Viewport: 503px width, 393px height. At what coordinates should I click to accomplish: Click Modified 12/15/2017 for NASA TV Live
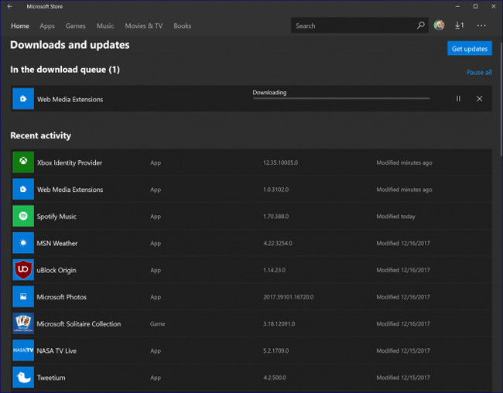[x=403, y=350]
